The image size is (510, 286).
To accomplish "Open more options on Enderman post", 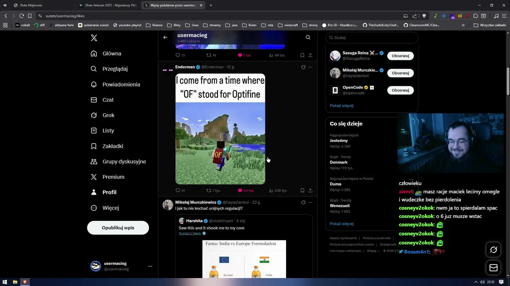I will [310, 67].
